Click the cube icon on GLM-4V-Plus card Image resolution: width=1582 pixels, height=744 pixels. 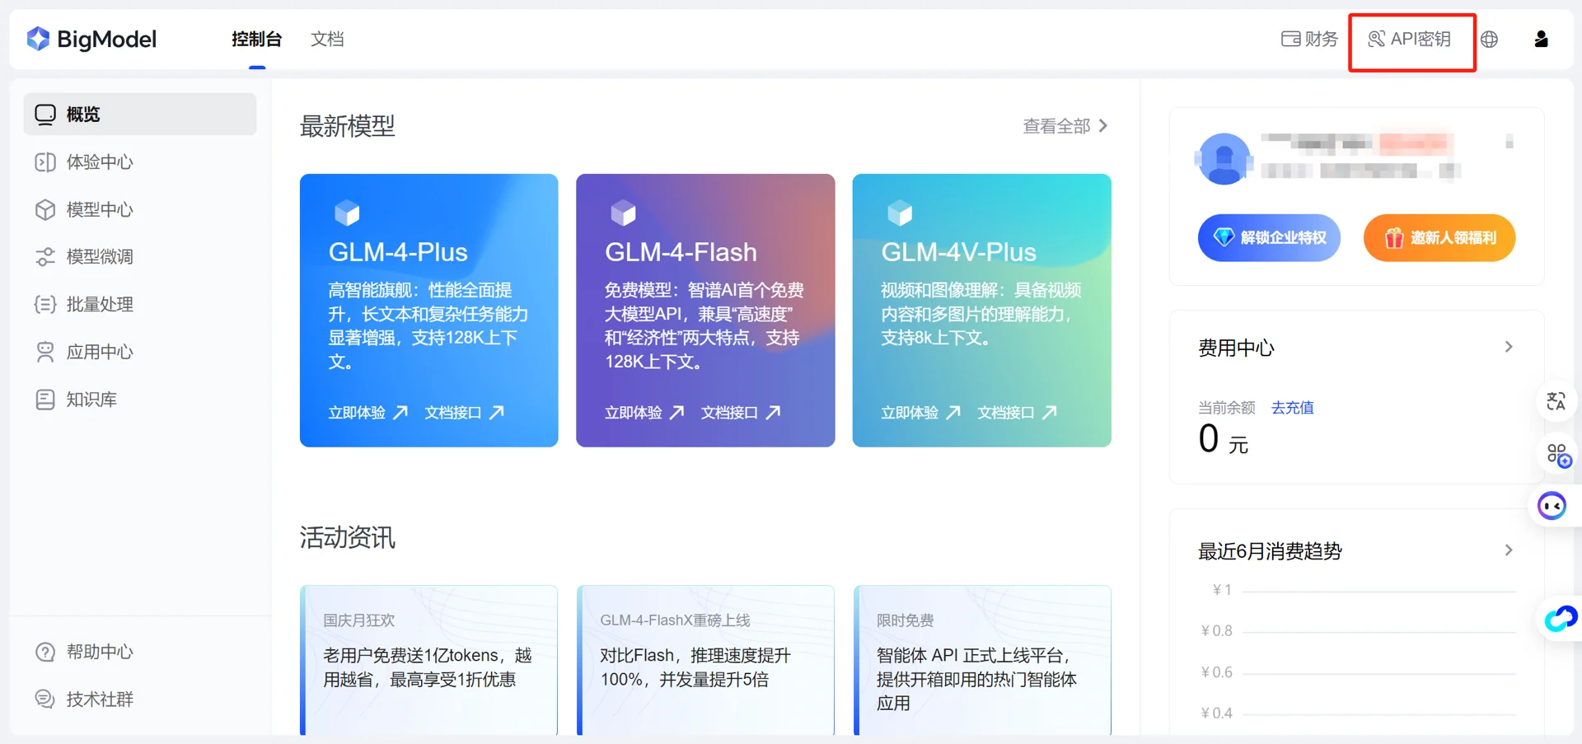click(900, 213)
